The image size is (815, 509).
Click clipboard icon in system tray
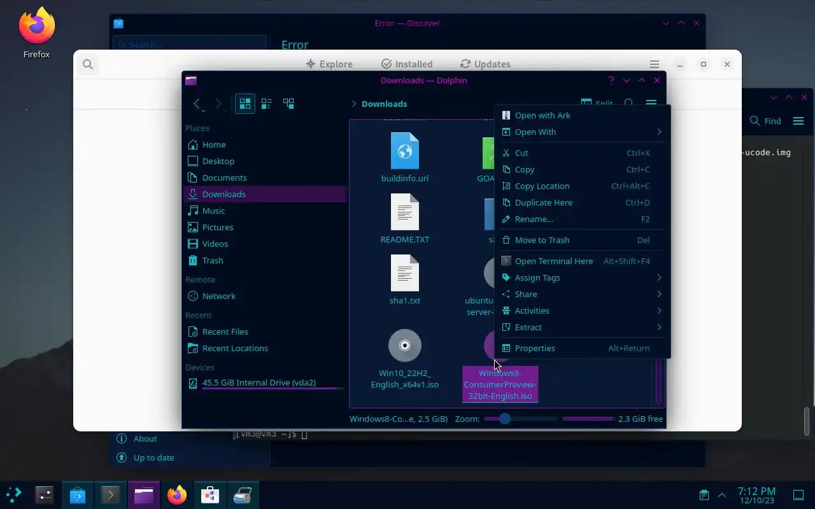[704, 494]
